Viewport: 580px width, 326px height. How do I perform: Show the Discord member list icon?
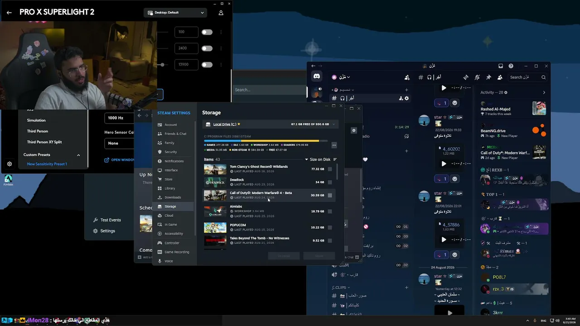(500, 77)
